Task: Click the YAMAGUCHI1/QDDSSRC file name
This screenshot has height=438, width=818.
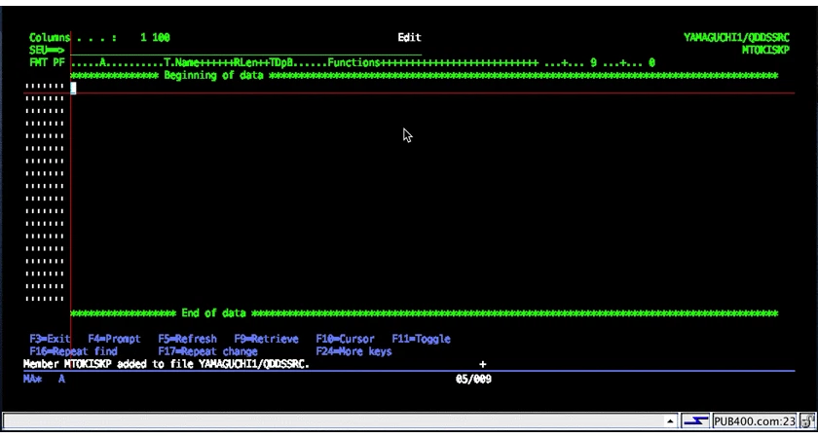Action: pos(736,38)
